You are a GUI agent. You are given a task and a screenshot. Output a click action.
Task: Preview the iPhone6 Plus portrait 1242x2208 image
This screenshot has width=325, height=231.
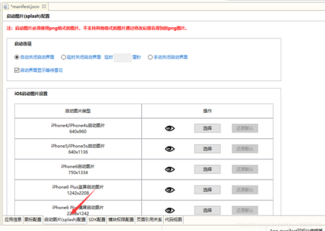[170, 190]
